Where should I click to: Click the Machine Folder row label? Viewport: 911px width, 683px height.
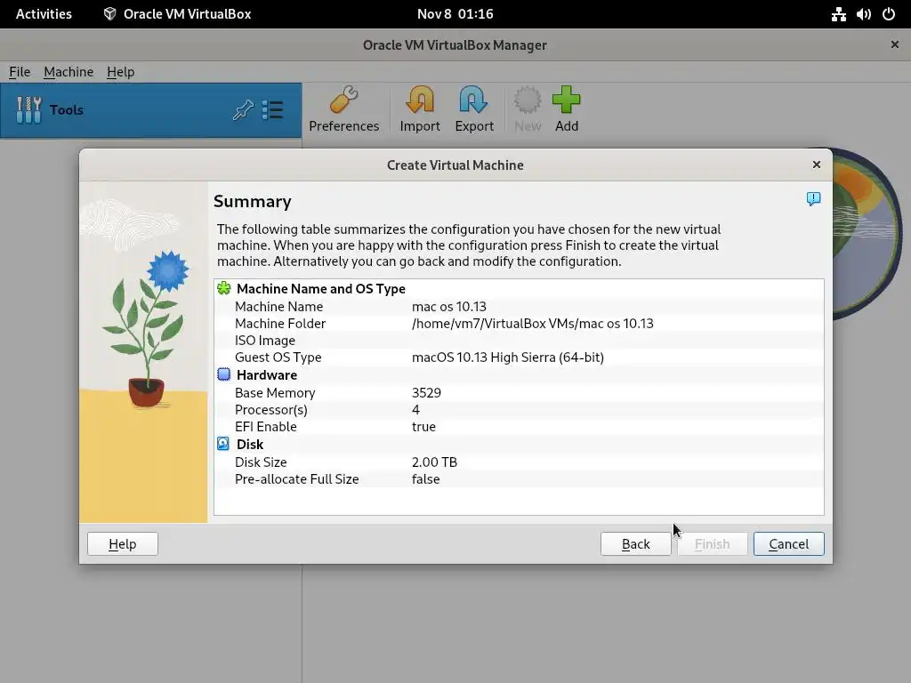click(280, 323)
